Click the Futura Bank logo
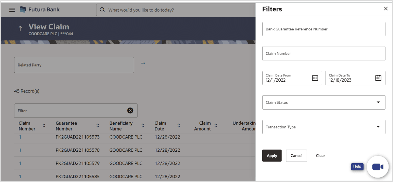 (40, 10)
